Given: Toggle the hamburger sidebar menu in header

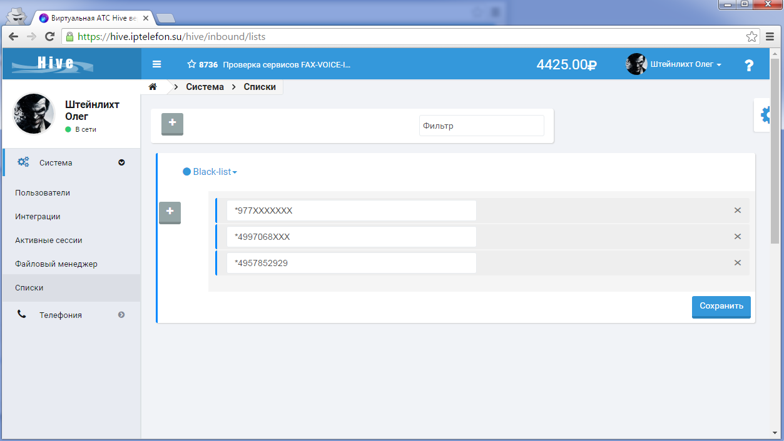Looking at the screenshot, I should tap(157, 64).
